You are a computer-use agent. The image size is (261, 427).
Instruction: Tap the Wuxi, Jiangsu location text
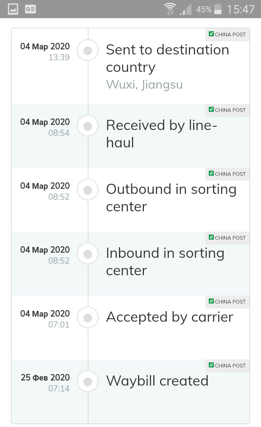point(144,85)
